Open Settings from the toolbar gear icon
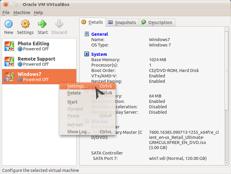This screenshot has width=231, height=174. click(x=25, y=24)
